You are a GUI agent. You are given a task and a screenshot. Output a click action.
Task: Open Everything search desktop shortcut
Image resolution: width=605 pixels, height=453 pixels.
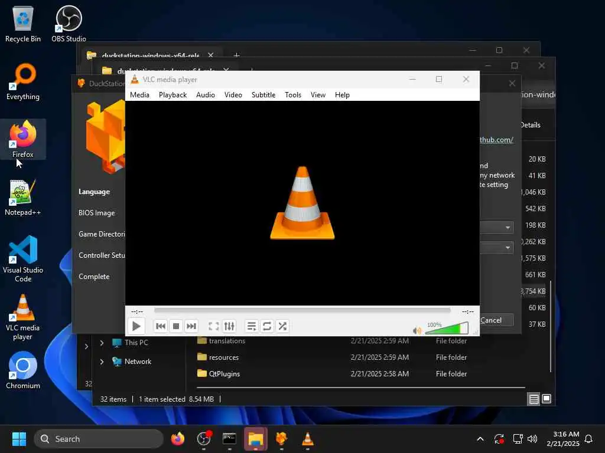[x=23, y=81]
